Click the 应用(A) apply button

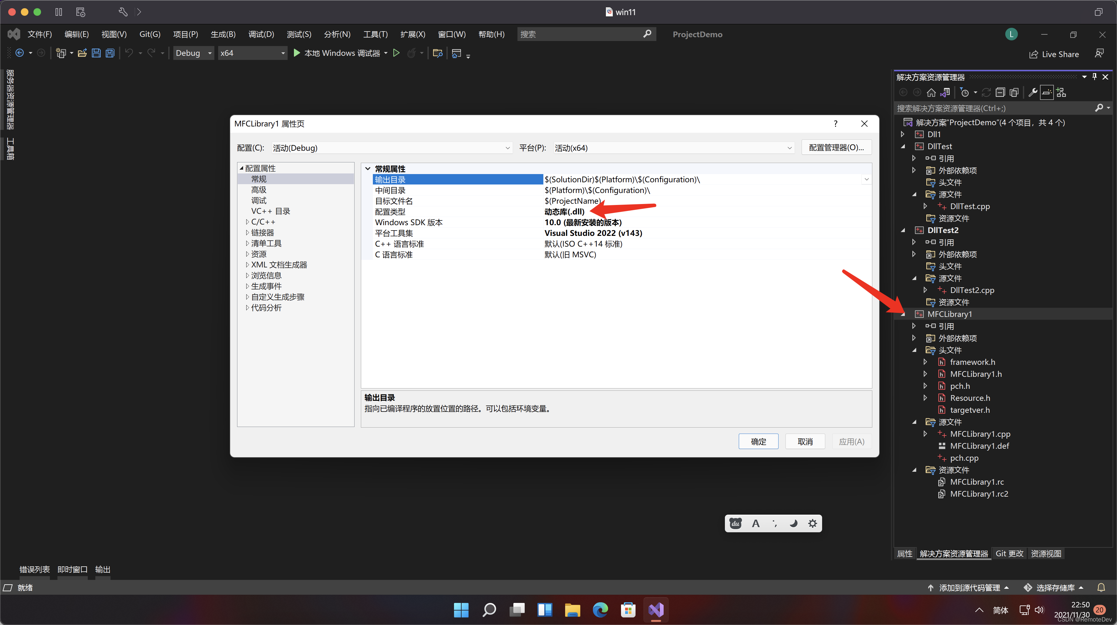(851, 441)
